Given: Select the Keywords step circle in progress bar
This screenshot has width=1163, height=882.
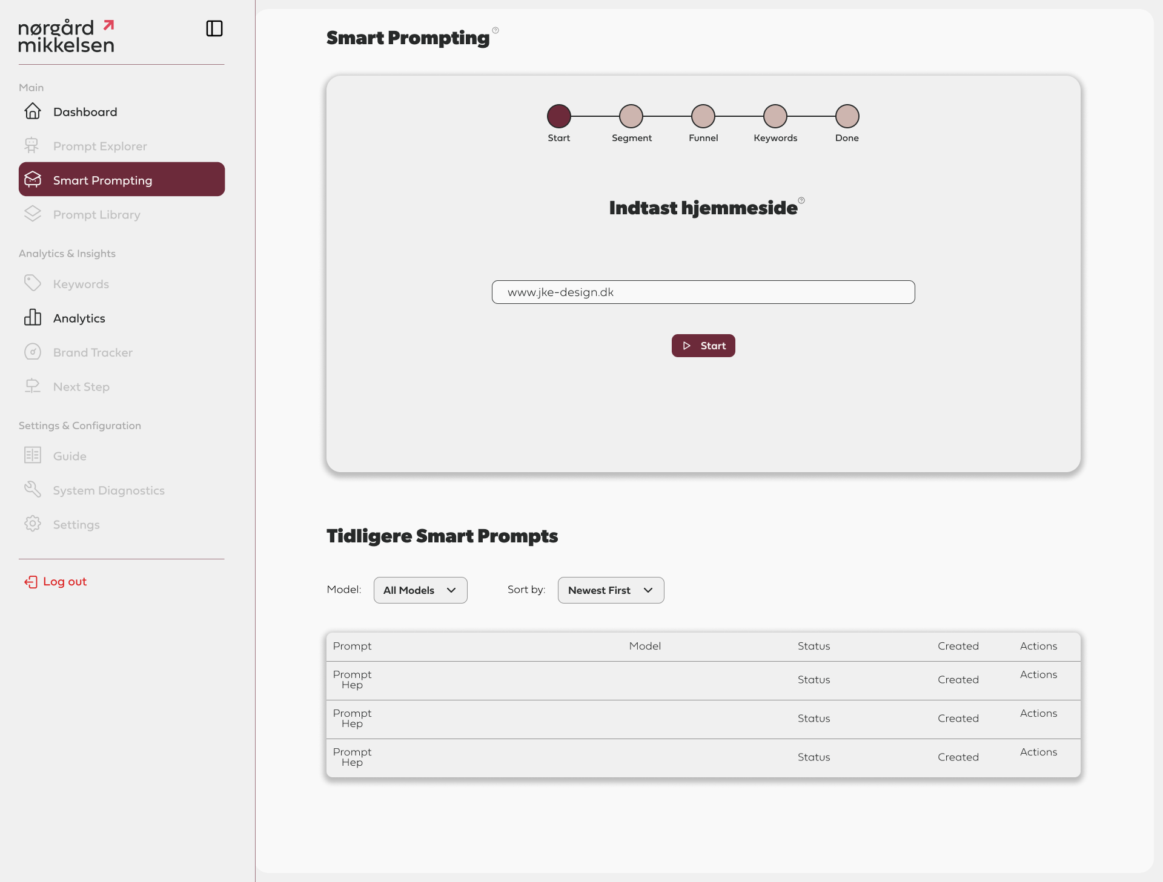Looking at the screenshot, I should pyautogui.click(x=775, y=116).
